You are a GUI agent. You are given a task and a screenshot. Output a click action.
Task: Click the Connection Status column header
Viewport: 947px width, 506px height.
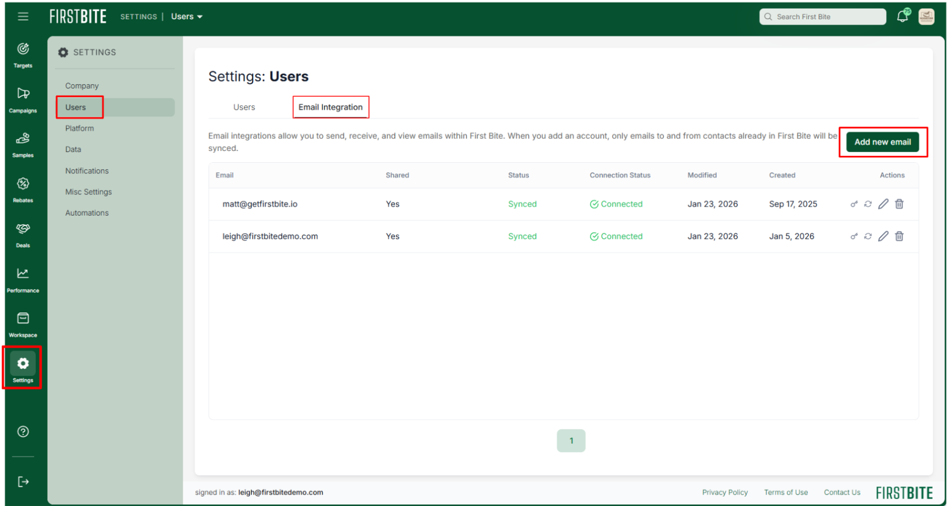[620, 175]
